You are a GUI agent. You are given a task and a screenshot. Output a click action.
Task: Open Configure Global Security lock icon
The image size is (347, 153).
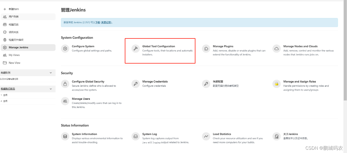(x=65, y=84)
